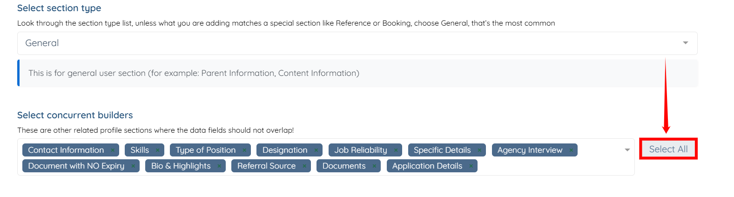The width and height of the screenshot is (734, 197).
Task: Click the Referral Source tag label
Action: 266,166
